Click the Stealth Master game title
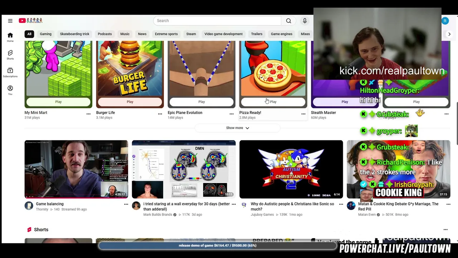The height and width of the screenshot is (258, 458). [x=323, y=113]
